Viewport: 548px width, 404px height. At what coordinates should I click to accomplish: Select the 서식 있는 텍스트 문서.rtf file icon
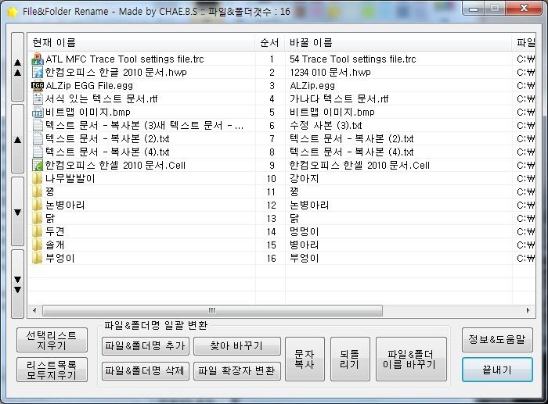(38, 98)
